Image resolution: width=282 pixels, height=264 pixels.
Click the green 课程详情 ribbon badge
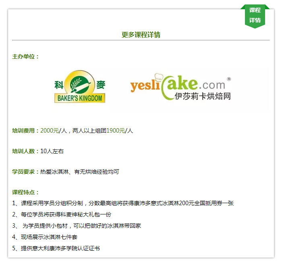(x=255, y=16)
